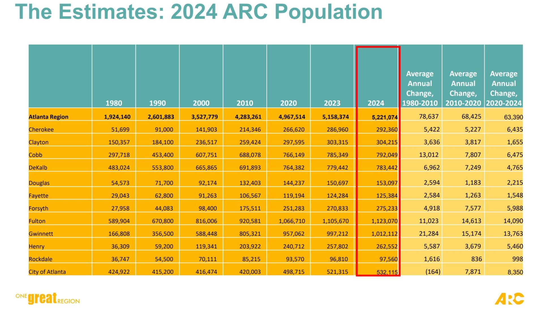Click DeKalb's 1990 value 553,800
The height and width of the screenshot is (310, 535).
(163, 167)
